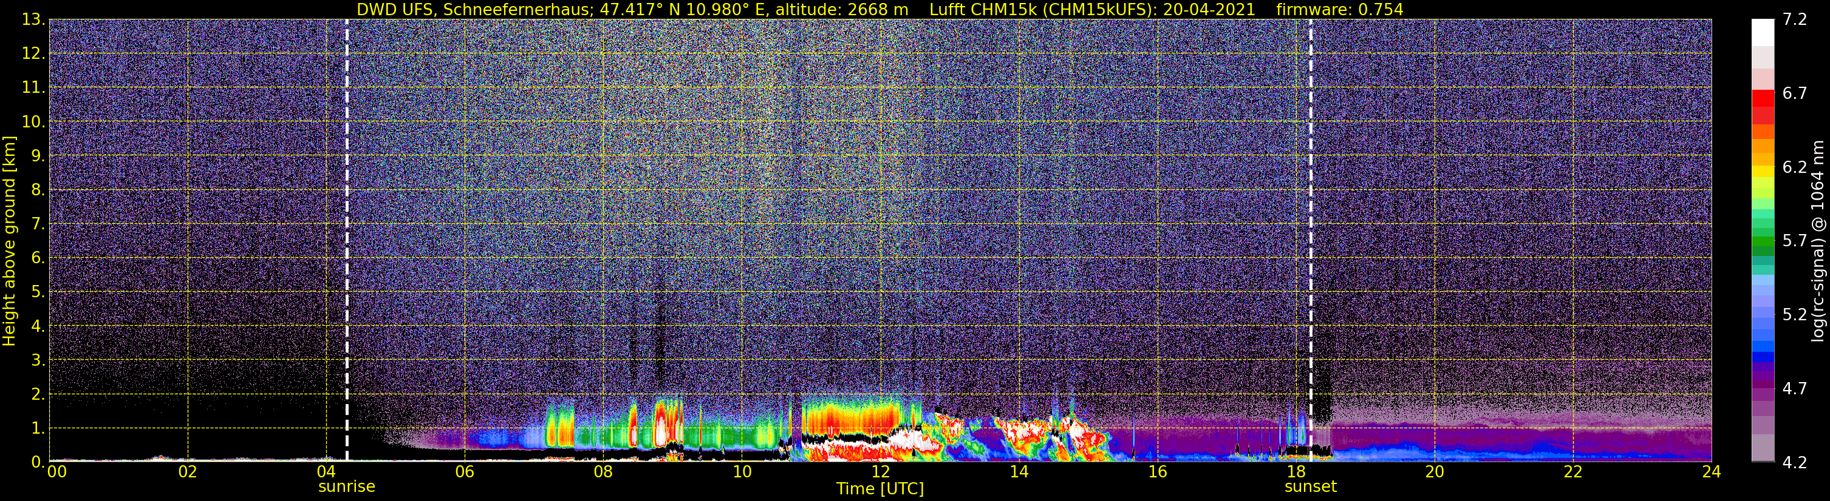Click time-axis tick label "04"
This screenshot has width=1830, height=501.
point(326,472)
